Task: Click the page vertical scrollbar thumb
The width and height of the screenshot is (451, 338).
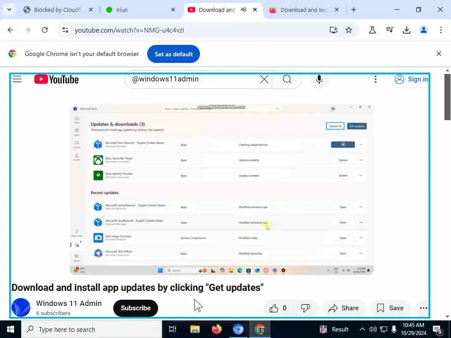Action: click(447, 97)
